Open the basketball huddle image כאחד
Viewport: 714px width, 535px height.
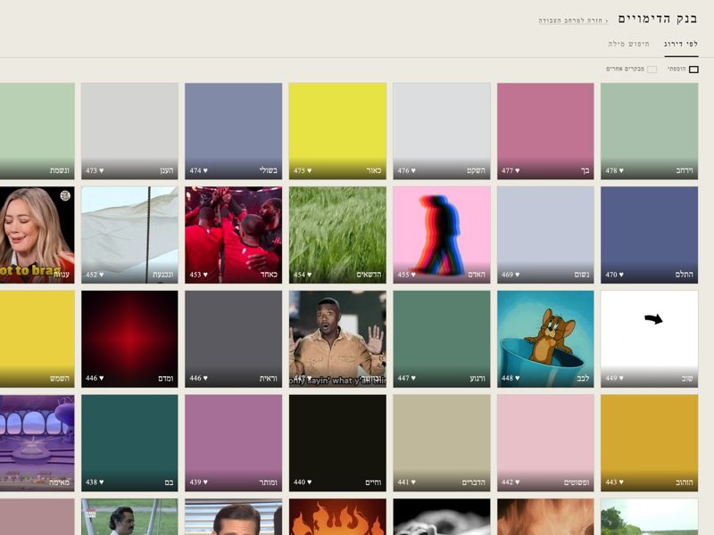[233, 235]
